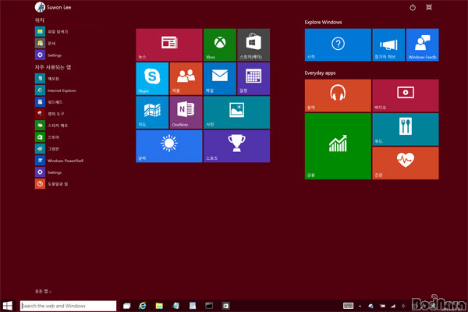
Task: Launch the Xbox tile
Action: 220,44
